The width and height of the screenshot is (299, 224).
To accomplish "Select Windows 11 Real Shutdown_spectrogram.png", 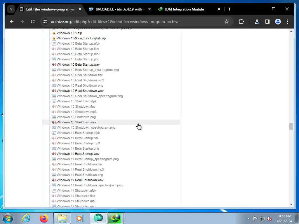I will click(90, 185).
